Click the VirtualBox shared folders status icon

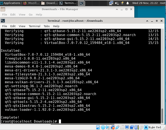click(122, 127)
